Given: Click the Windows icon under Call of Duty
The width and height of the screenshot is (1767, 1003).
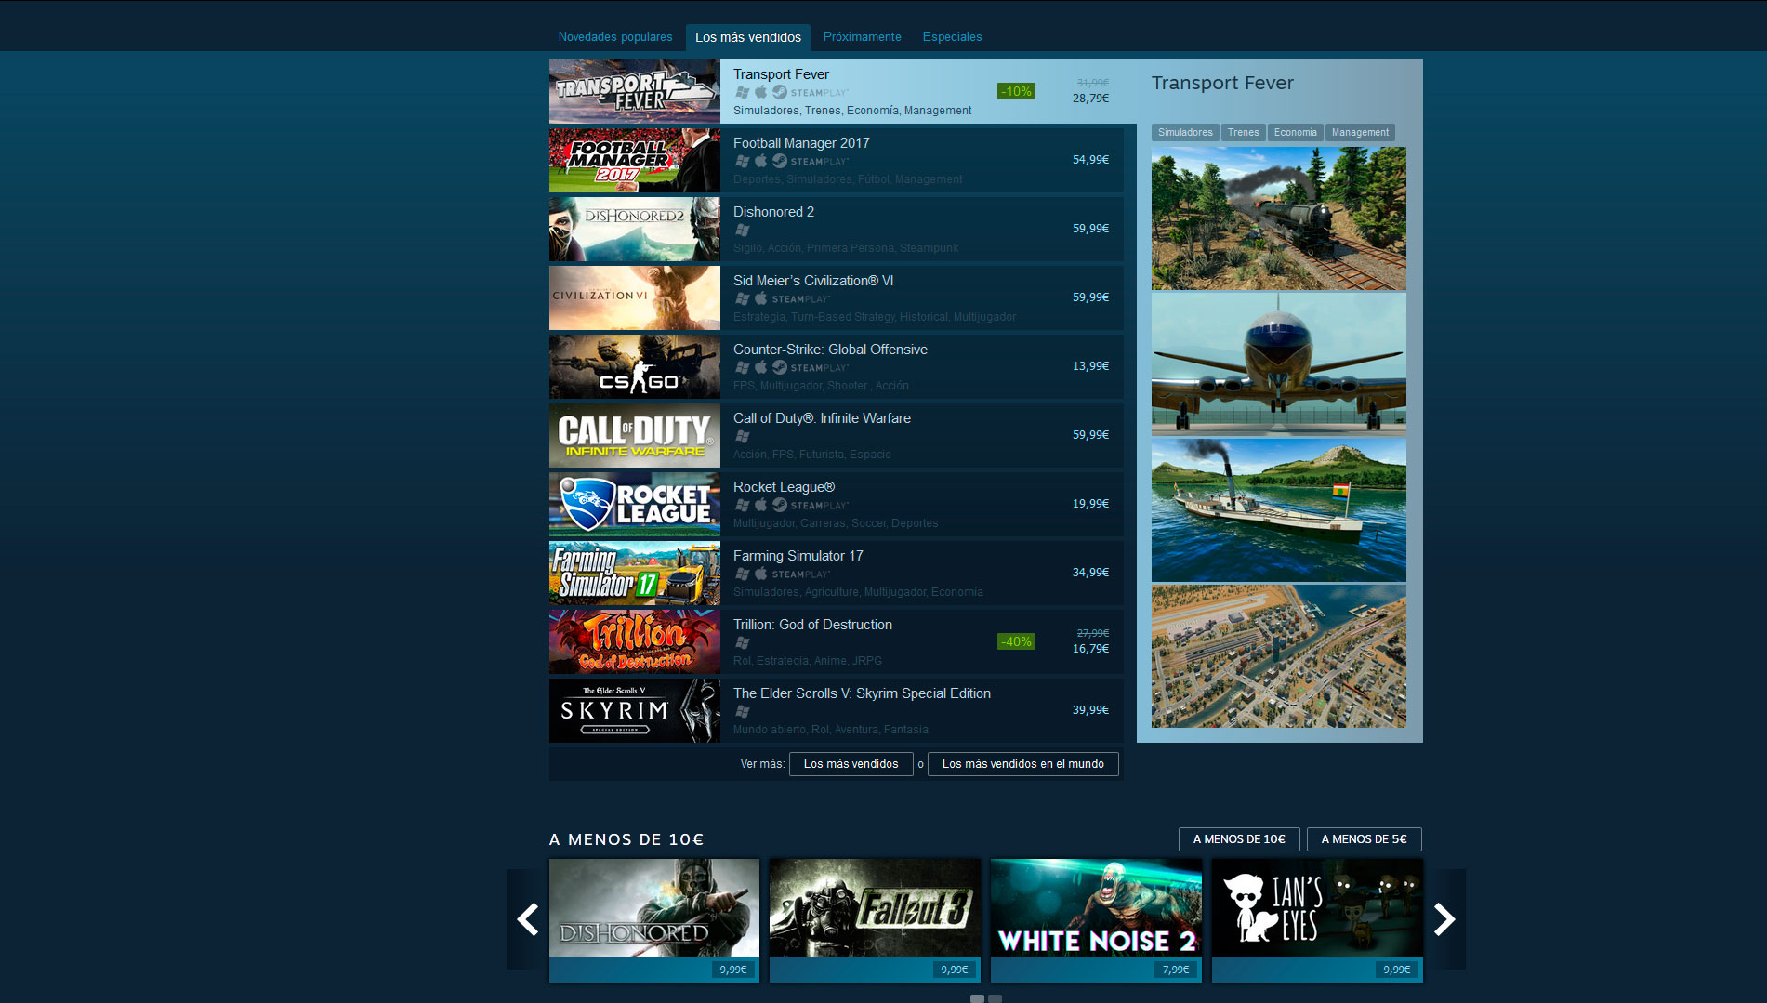Looking at the screenshot, I should [x=742, y=436].
